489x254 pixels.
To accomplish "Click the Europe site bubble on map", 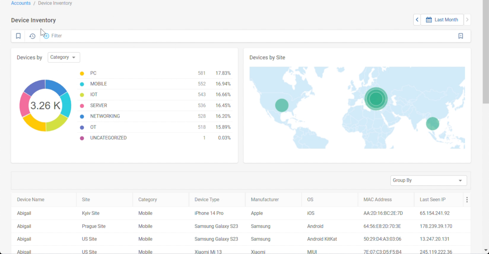I will (x=376, y=99).
